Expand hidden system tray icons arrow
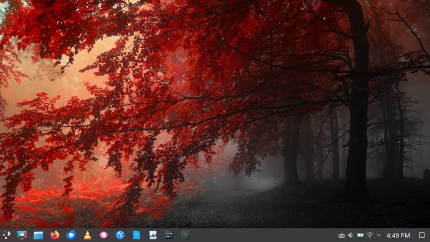The image size is (430, 242). (x=379, y=235)
